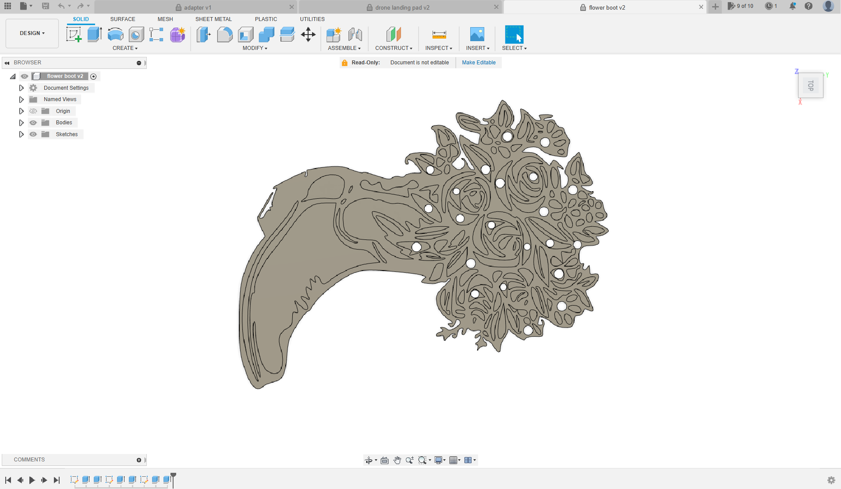Viewport: 841px width, 489px height.
Task: Activate the Select tool icon
Action: tap(514, 34)
